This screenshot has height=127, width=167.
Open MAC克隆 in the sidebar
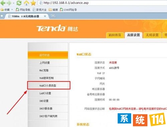(x=48, y=70)
